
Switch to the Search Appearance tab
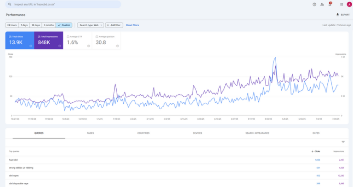257,133
